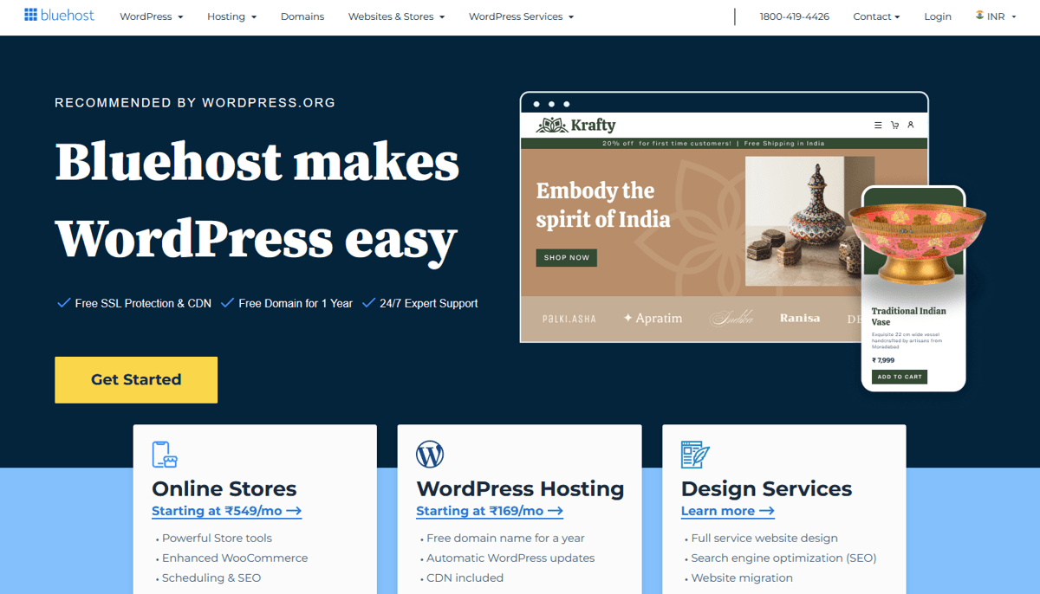Click the yellow Get Started button

(x=136, y=379)
